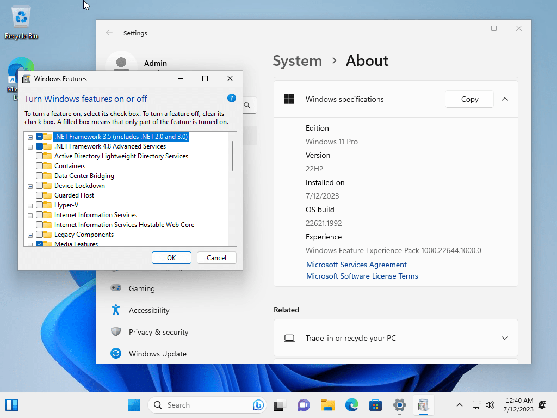Open Microsoft Software License Terms link
557x418 pixels.
tap(362, 276)
